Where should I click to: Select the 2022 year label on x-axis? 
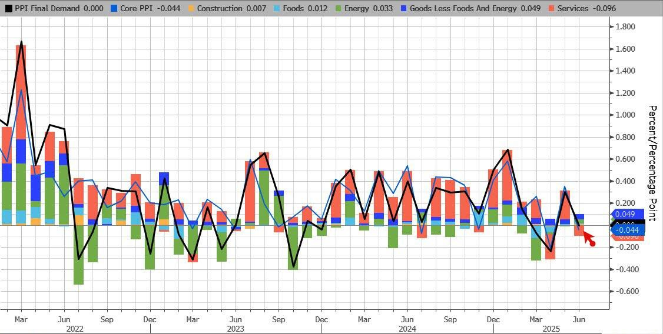tap(75, 328)
